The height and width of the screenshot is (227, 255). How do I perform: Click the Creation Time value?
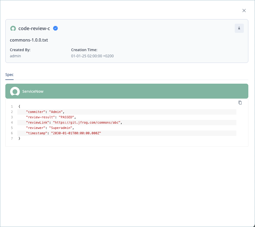(92, 56)
